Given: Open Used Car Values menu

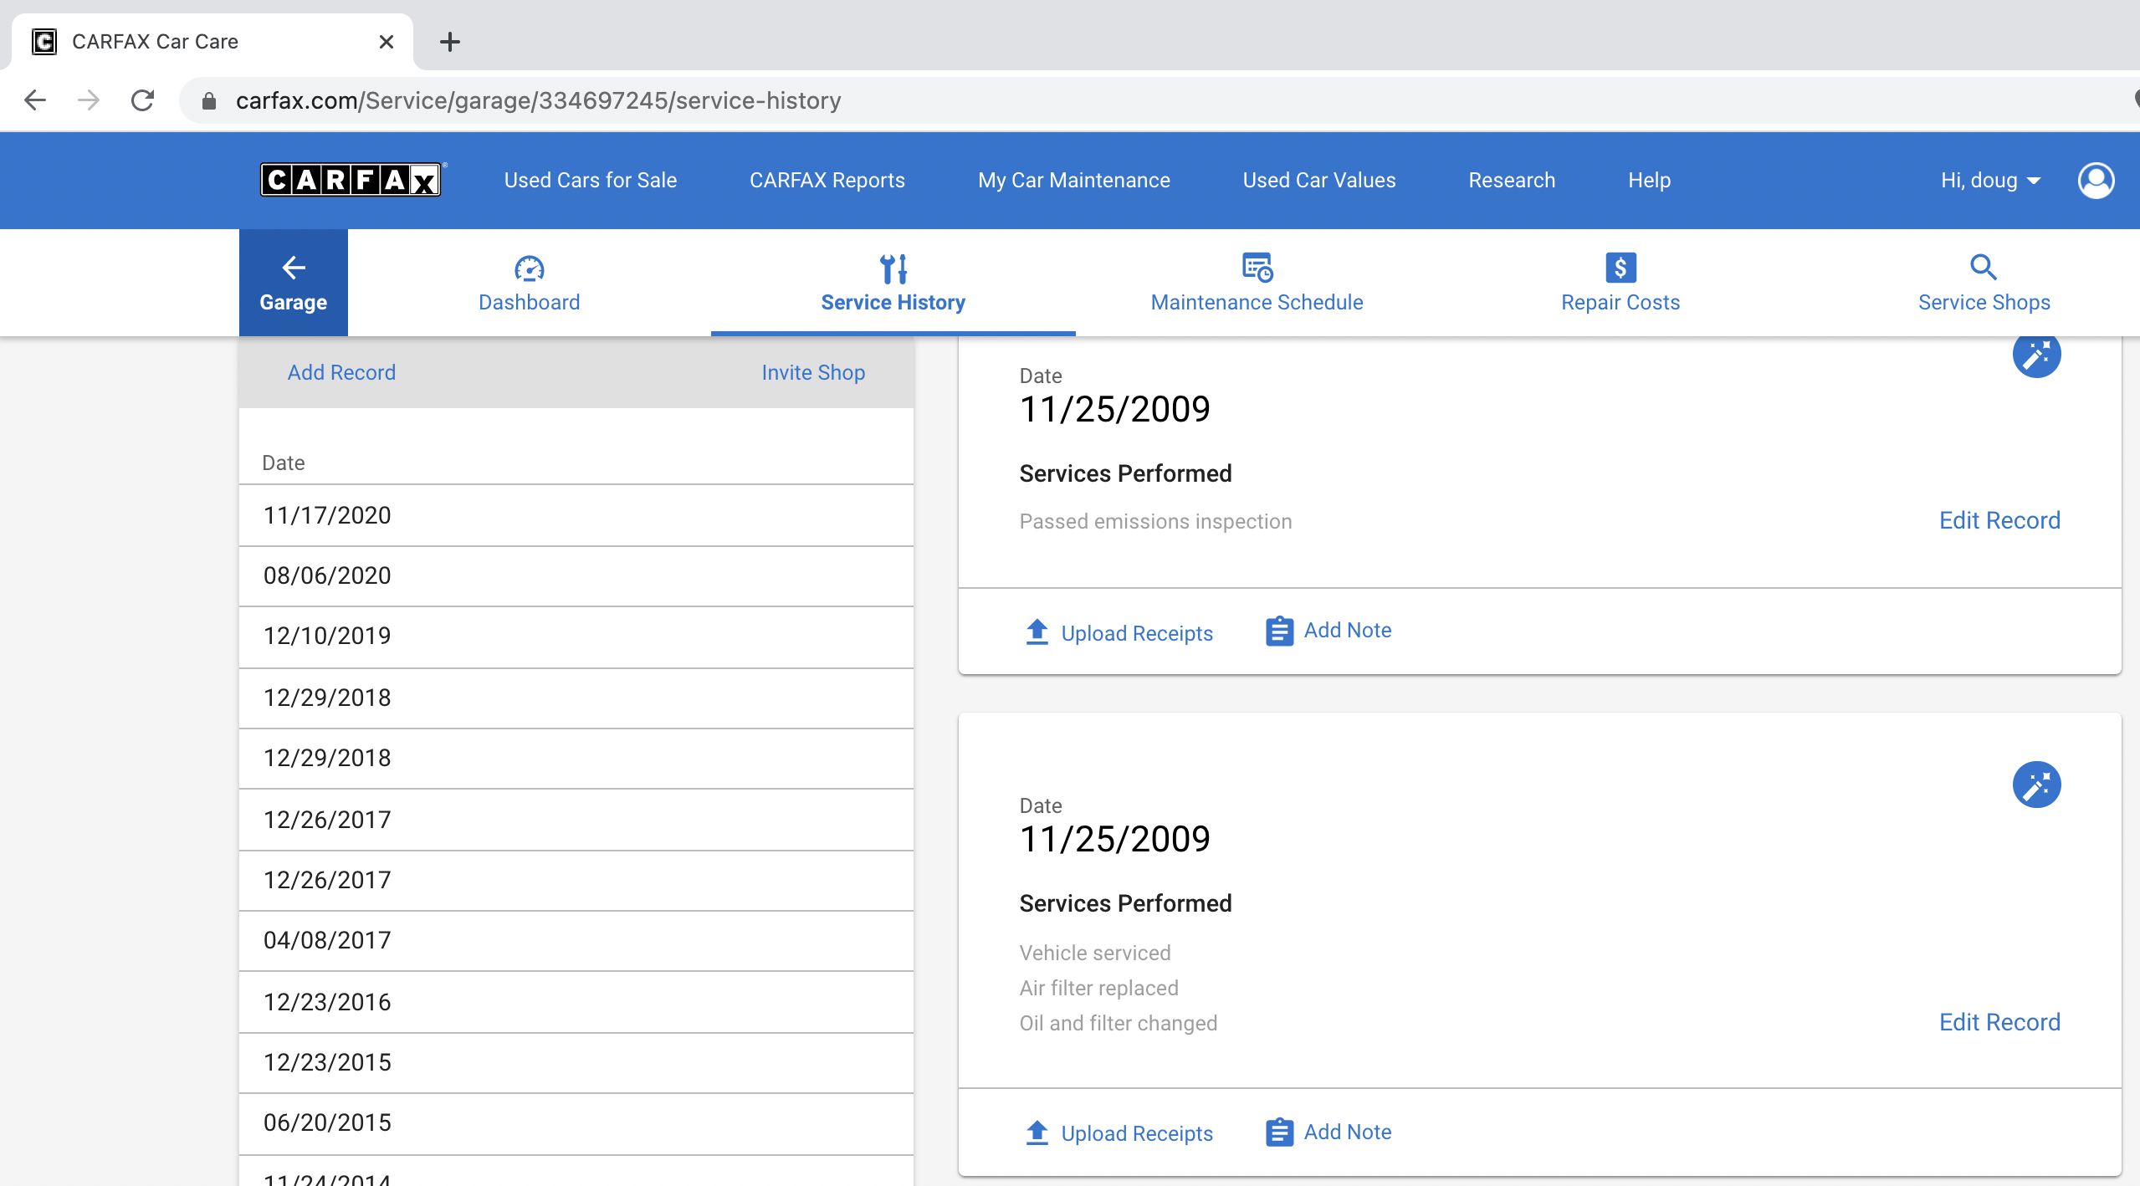Looking at the screenshot, I should pos(1319,181).
